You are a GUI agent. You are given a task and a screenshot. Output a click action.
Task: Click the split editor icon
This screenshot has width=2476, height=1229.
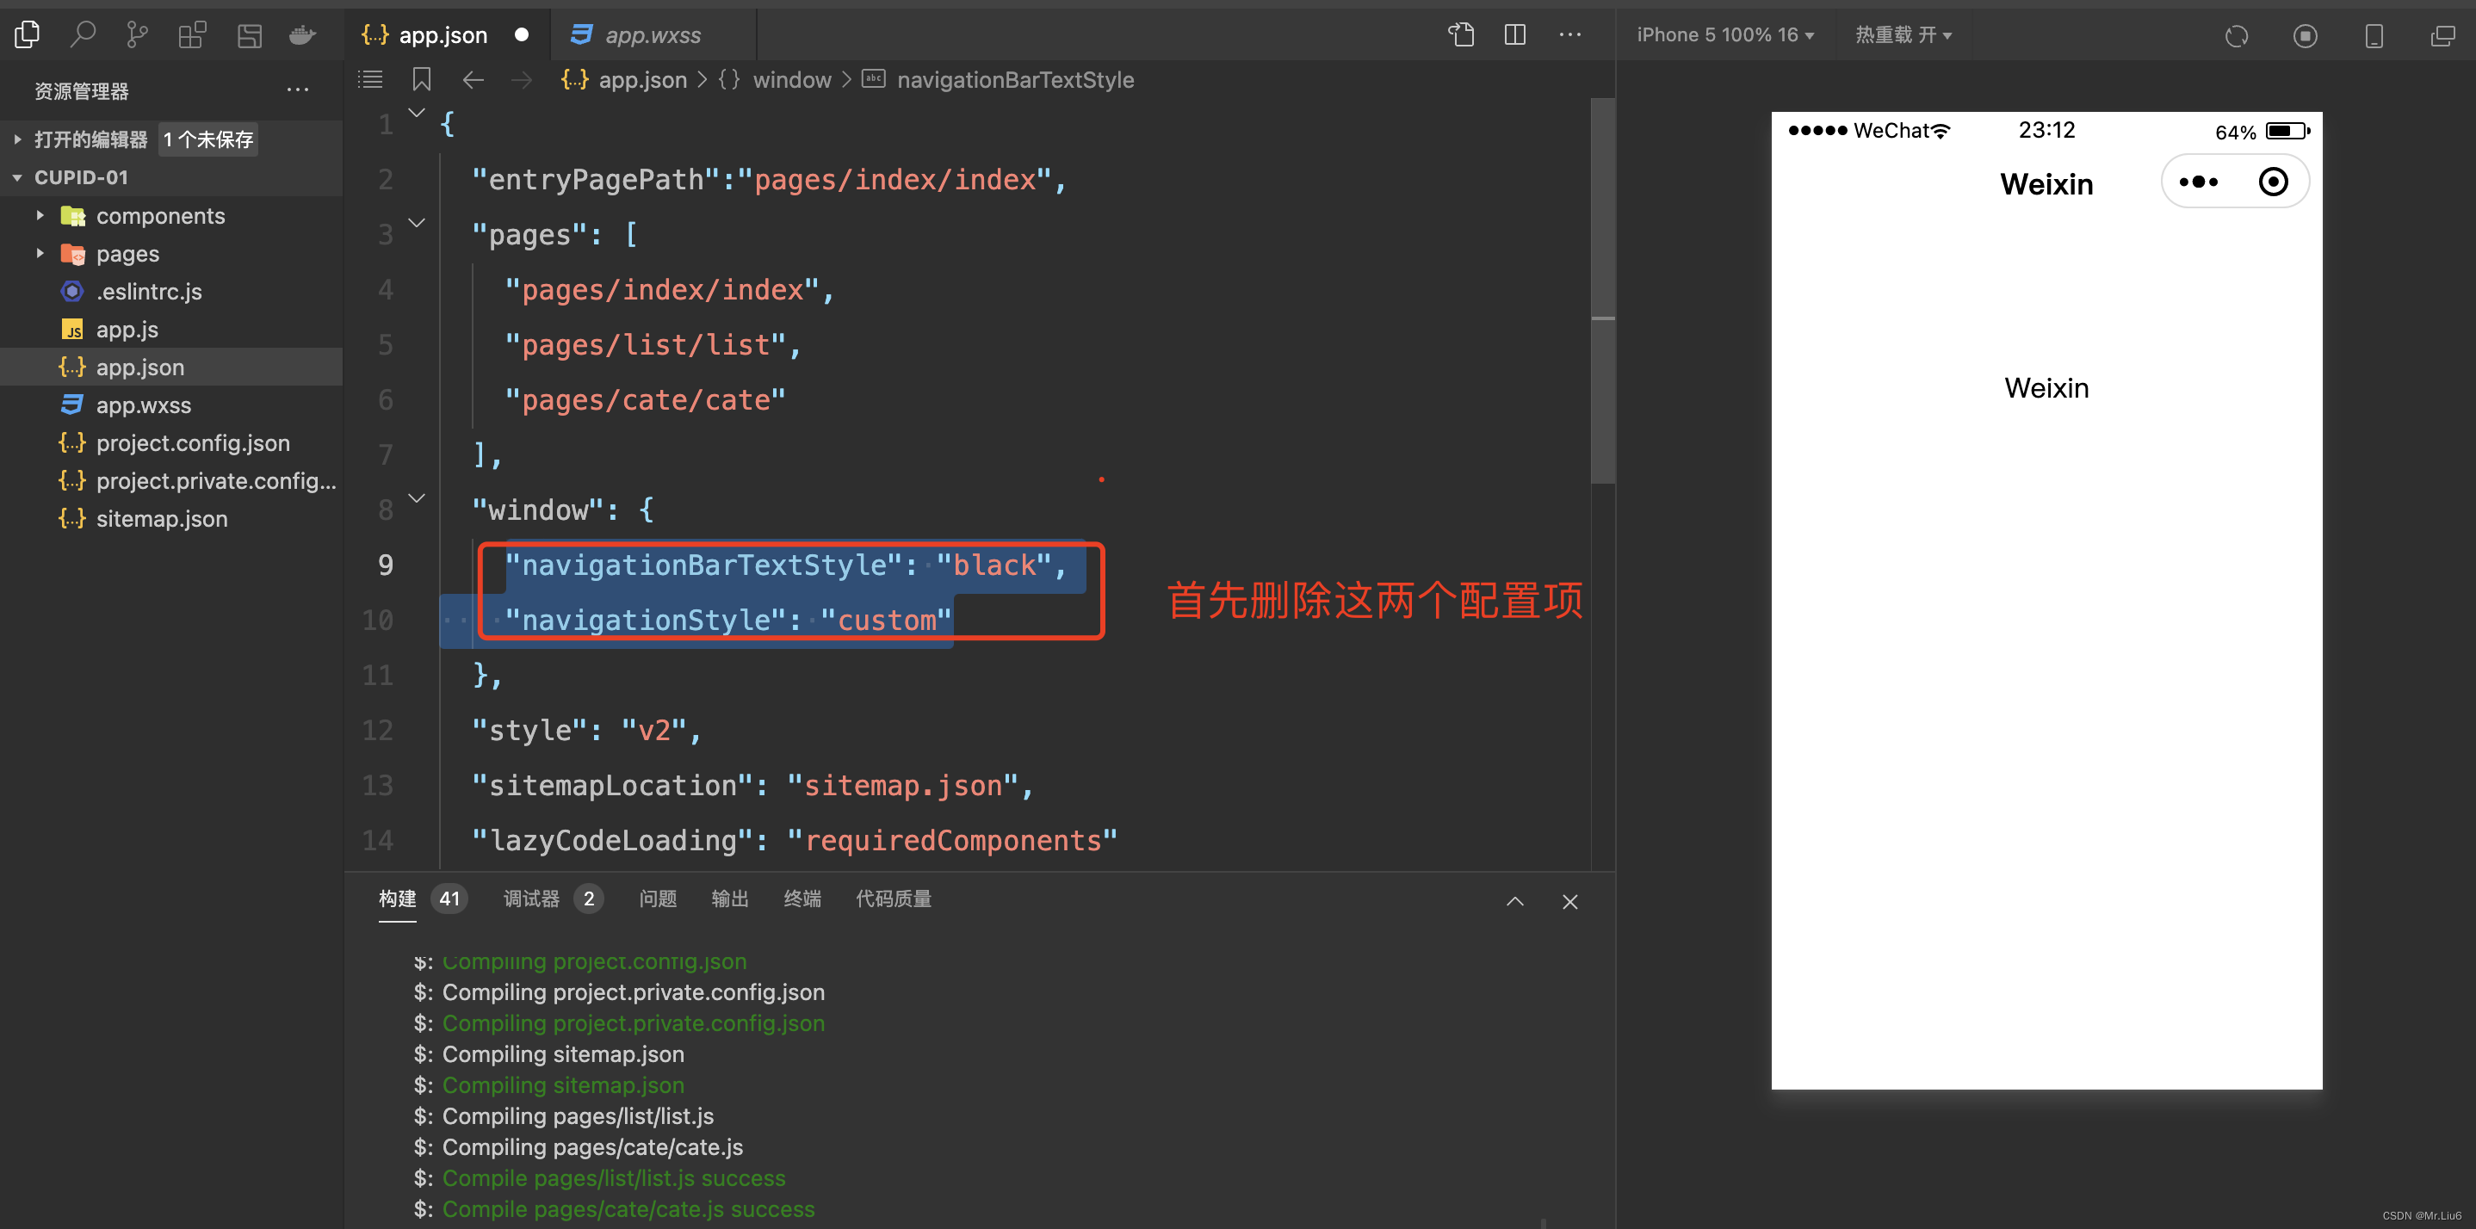1515,34
